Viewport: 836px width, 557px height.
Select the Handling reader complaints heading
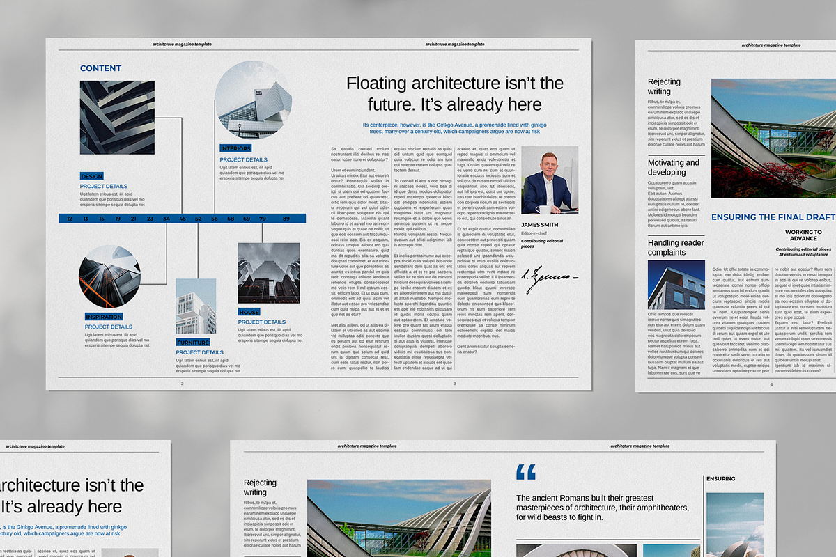(676, 247)
